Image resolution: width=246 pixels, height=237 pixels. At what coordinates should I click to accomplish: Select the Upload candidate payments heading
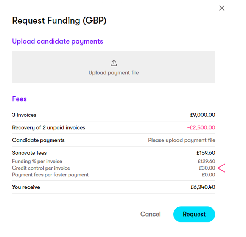tap(58, 41)
